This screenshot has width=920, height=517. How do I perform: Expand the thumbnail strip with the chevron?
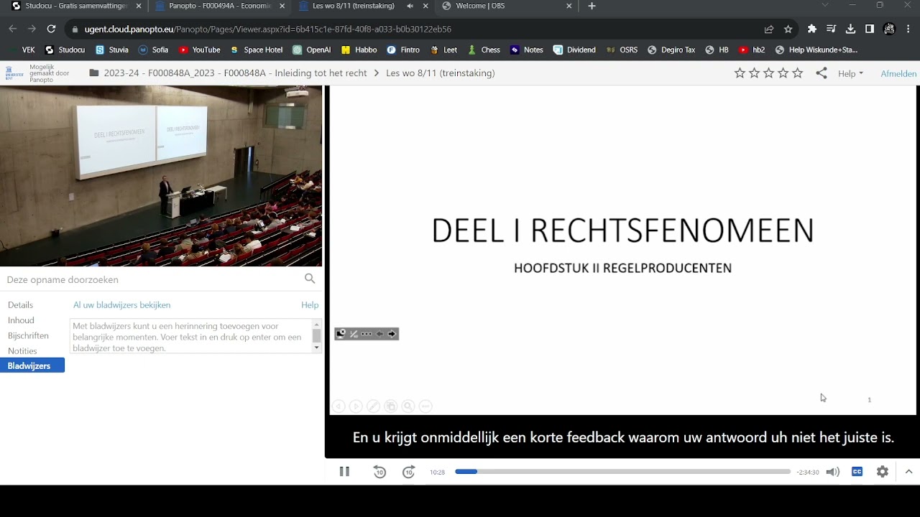pyautogui.click(x=908, y=472)
